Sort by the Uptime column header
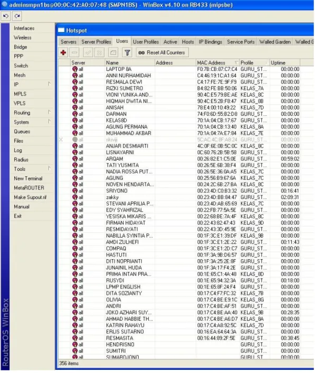This screenshot has width=315, height=373. point(284,63)
